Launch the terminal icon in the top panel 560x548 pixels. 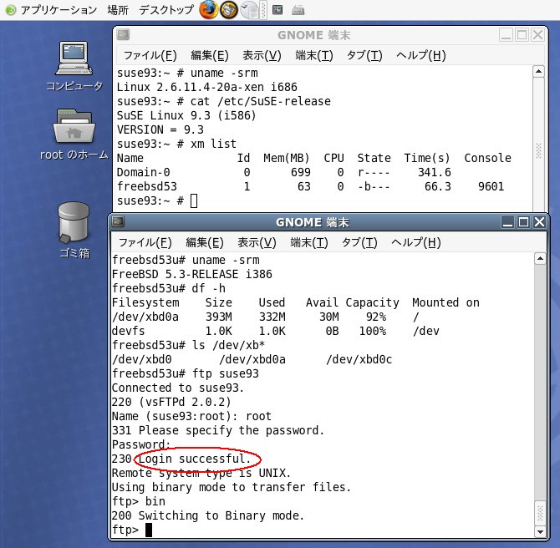277,10
